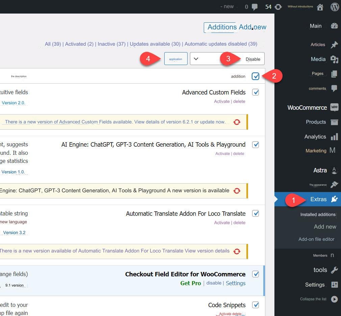Image resolution: width=341 pixels, height=316 pixels.
Task: Filter by Activated (2) plugins
Action: click(x=79, y=44)
